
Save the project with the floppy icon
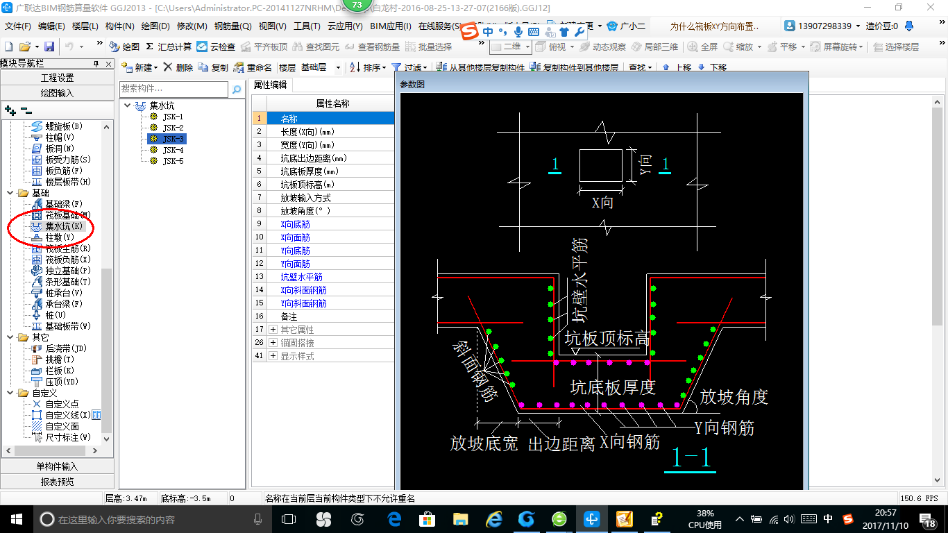coord(49,46)
